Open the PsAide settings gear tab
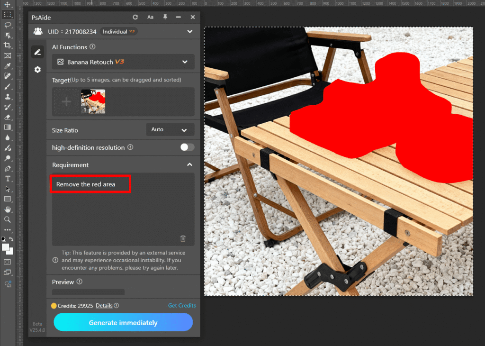The height and width of the screenshot is (346, 485). 38,70
